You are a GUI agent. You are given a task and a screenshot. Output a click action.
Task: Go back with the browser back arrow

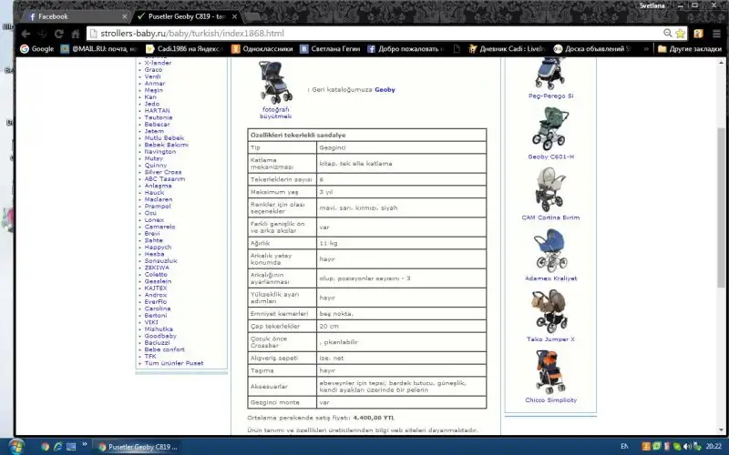26,34
